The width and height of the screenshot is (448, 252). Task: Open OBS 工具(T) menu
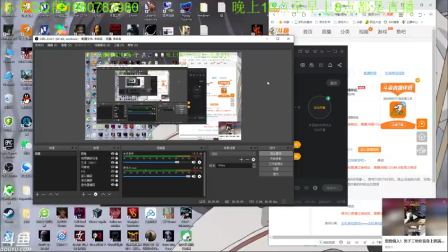tap(119, 45)
